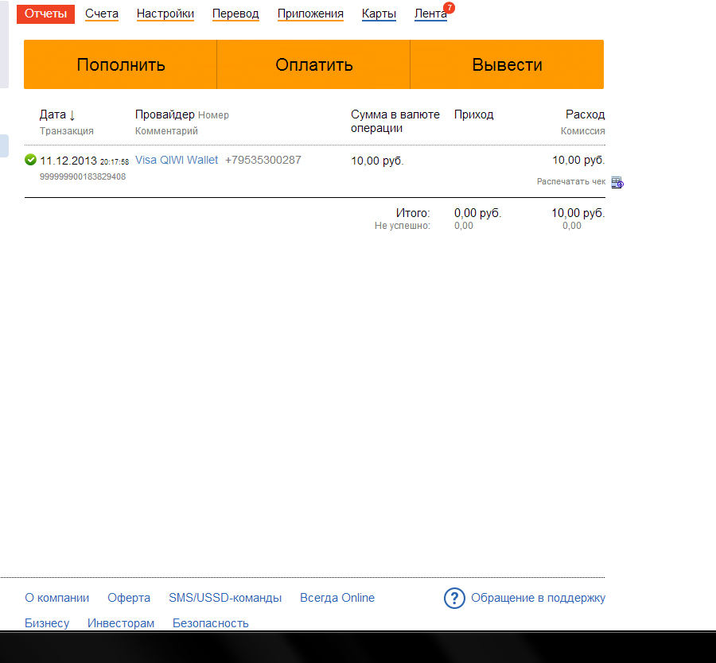Open the Отчеты tab
This screenshot has width=716, height=663.
pyautogui.click(x=45, y=14)
